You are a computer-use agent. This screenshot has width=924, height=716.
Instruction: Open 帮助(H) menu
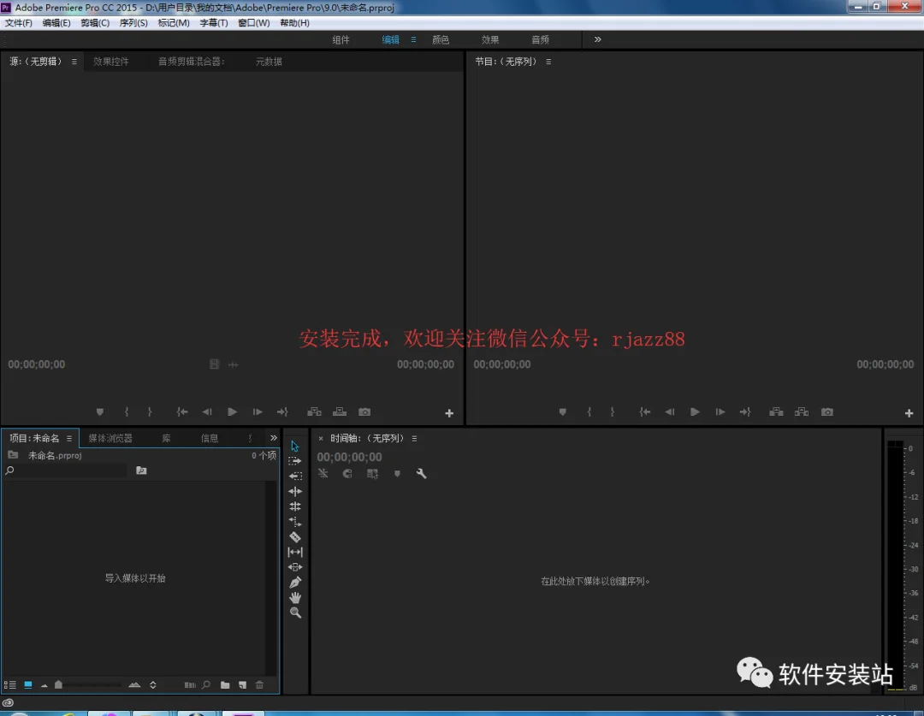pyautogui.click(x=294, y=23)
